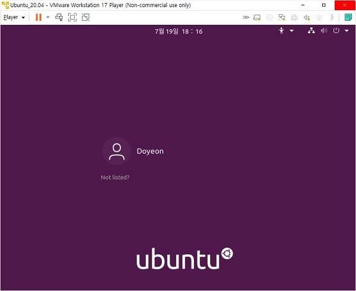Open the accessibility menu icon
Screen dimensions: 356x291
[281, 31]
